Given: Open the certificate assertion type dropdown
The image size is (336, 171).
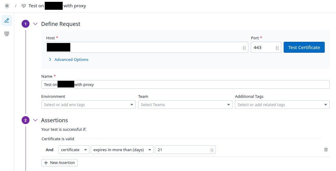Looking at the screenshot, I should (74, 150).
